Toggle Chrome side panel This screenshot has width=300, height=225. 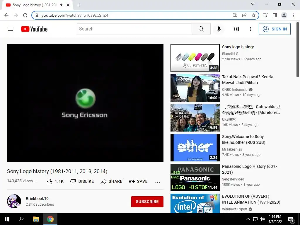click(275, 15)
